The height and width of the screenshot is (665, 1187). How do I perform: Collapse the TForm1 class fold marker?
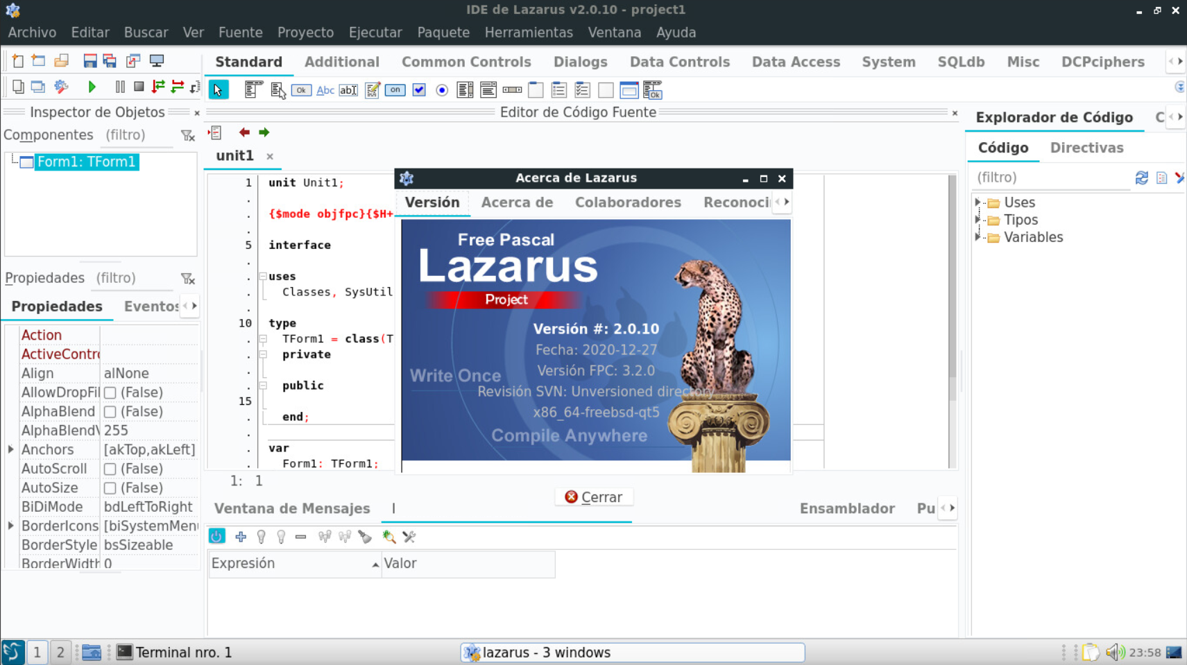[263, 338]
